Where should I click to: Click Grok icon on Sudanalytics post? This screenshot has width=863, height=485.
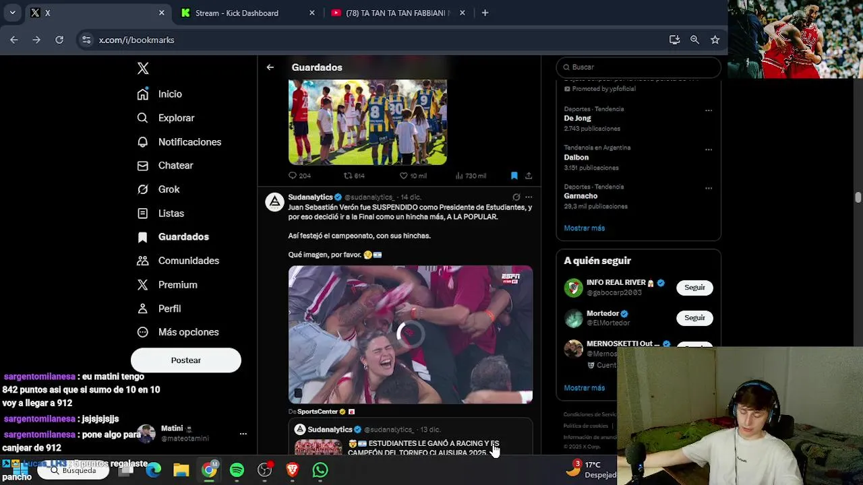[516, 197]
